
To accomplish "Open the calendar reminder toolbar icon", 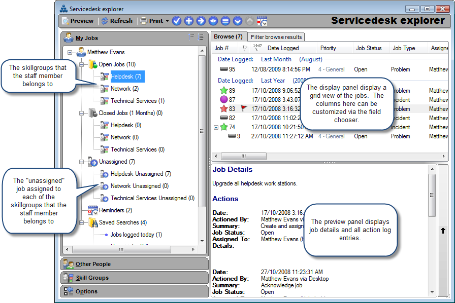I will [262, 21].
